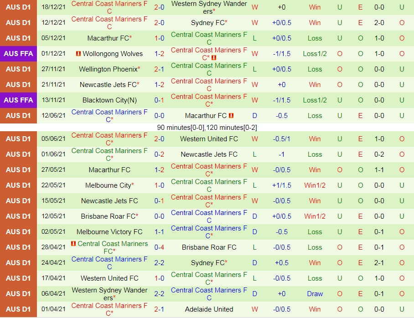Click the 2-0 score for Sydney FC* match
Image resolution: width=414 pixels, height=318 pixels.
click(x=159, y=23)
